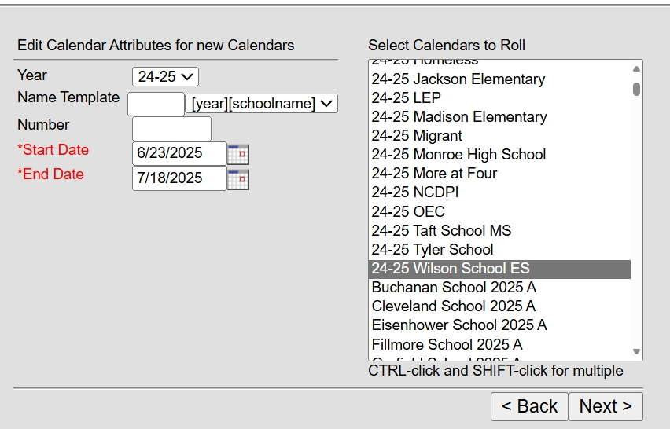
Task: Select Buchanan School 2025 A calendar
Action: click(x=454, y=288)
